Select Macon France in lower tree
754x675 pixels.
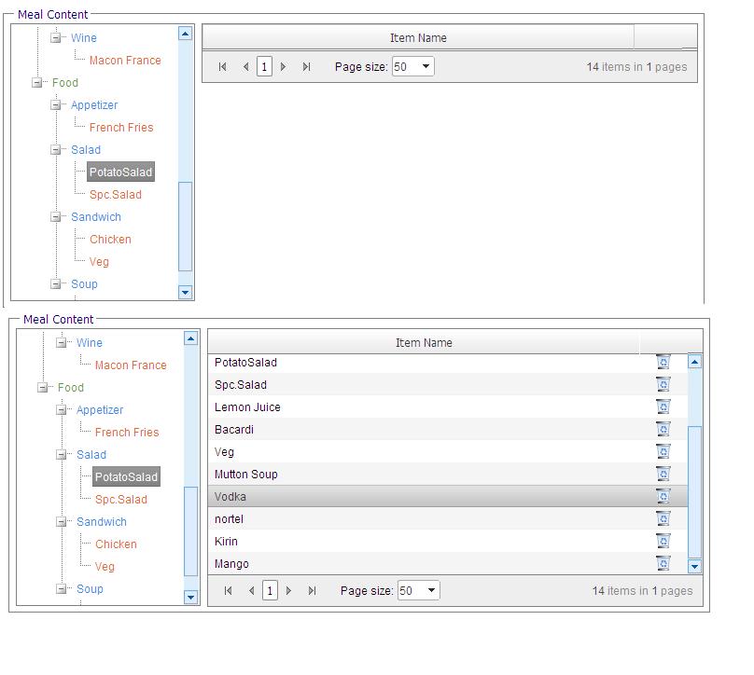[131, 365]
